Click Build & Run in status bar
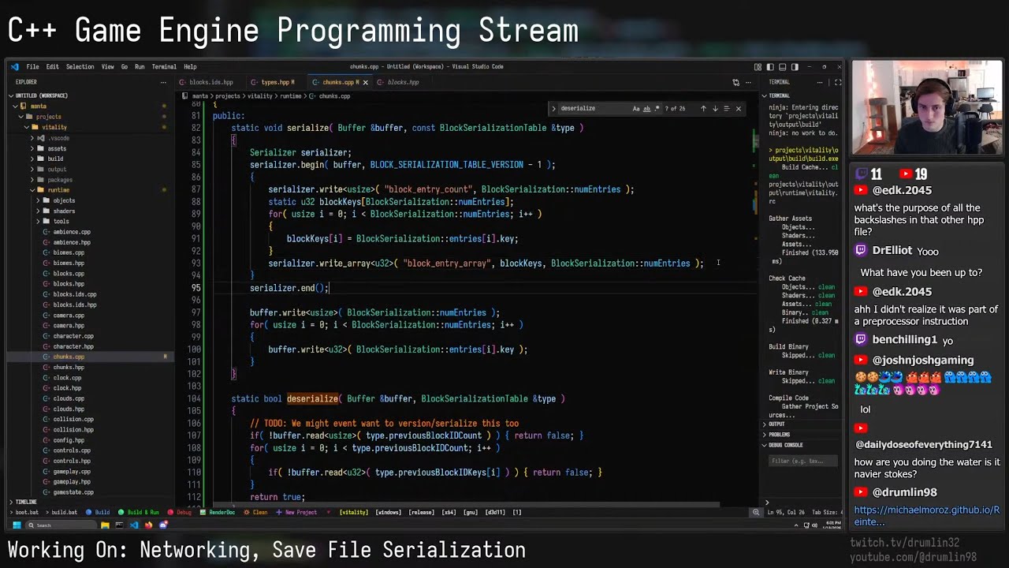 coord(139,512)
